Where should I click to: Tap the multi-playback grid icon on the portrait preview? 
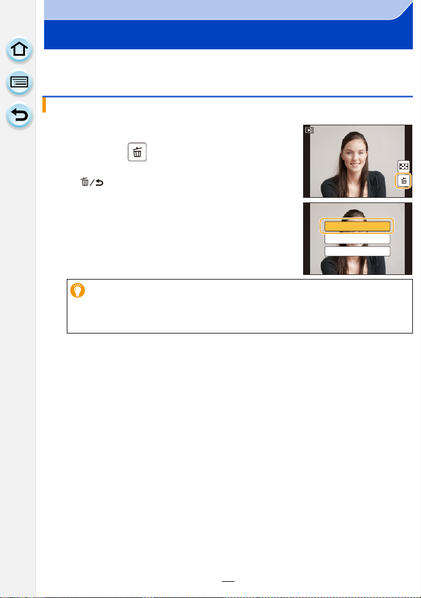(404, 166)
